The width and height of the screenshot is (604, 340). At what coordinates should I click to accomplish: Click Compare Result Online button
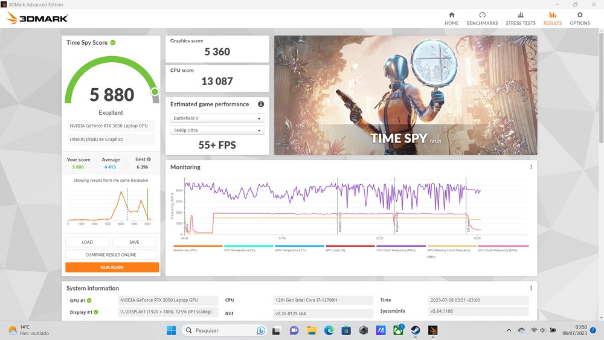pos(112,255)
